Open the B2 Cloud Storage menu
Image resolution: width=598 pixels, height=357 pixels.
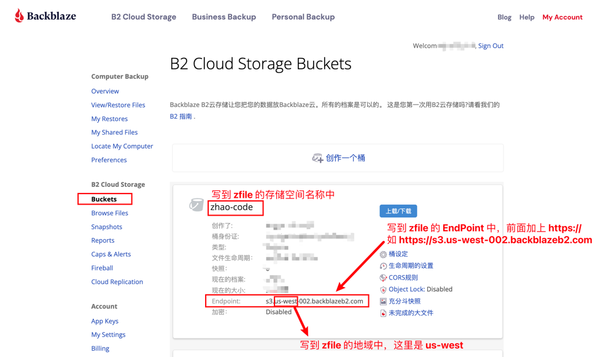click(x=144, y=17)
